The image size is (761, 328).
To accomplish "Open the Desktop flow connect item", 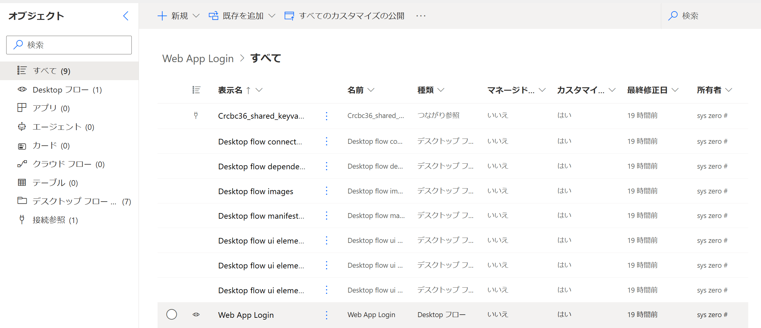I will 260,141.
